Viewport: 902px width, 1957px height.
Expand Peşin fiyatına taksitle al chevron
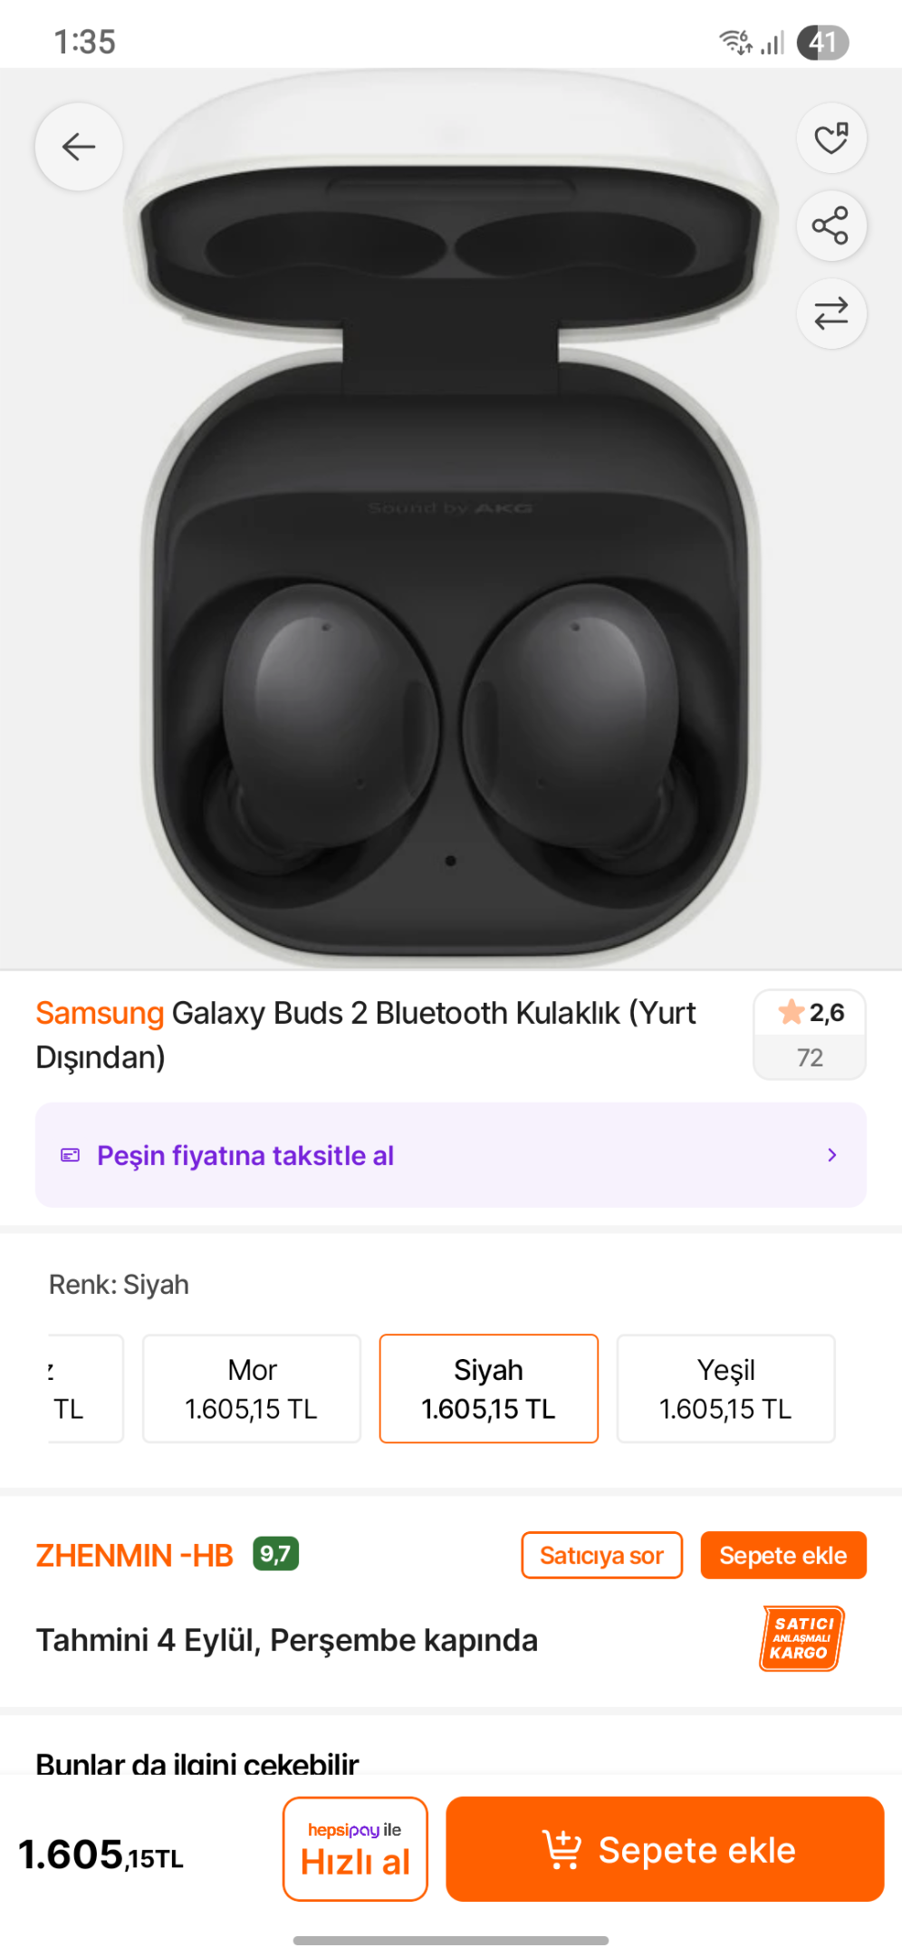pos(831,1155)
